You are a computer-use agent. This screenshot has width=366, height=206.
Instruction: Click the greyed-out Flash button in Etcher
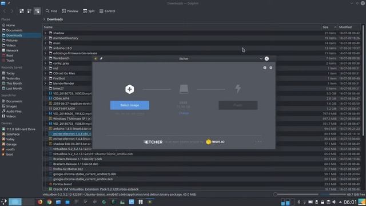tap(238, 105)
